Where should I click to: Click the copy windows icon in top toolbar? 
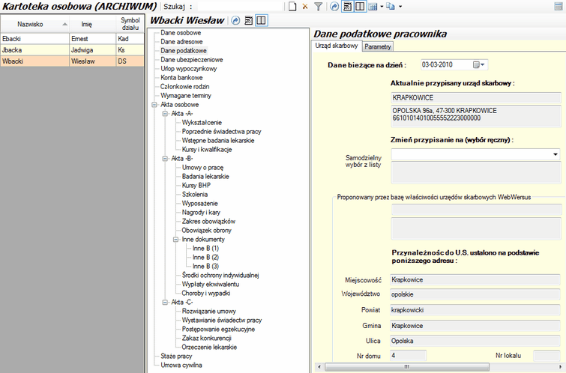pos(390,6)
